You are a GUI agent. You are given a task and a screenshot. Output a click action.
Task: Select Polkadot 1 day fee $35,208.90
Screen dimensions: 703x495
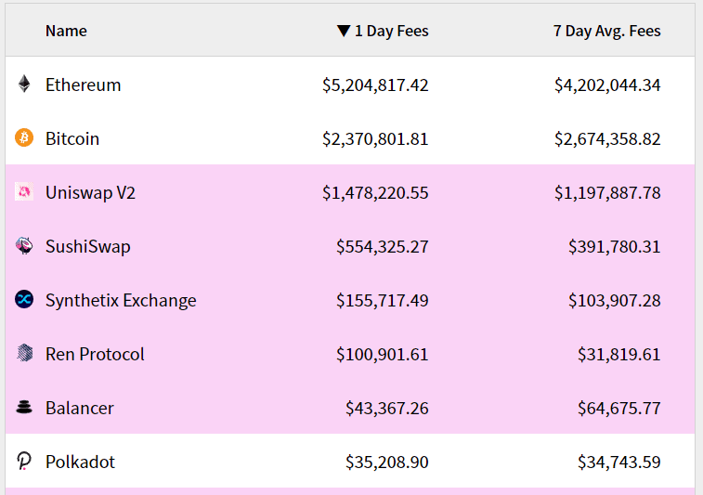pyautogui.click(x=387, y=462)
